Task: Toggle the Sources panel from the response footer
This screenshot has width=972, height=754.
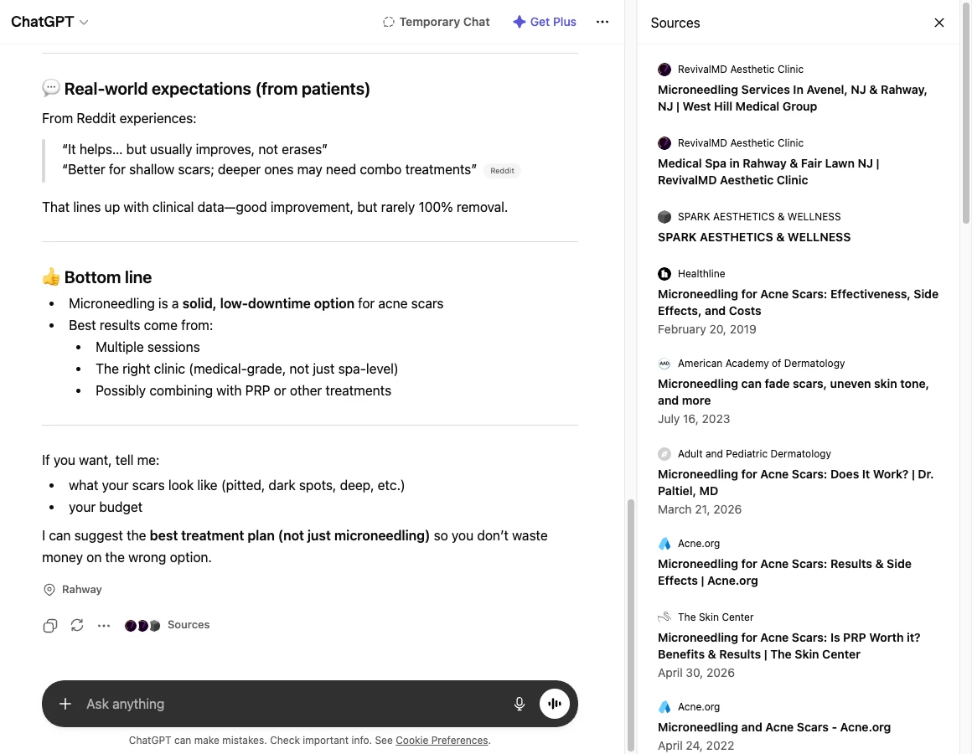Action: 168,625
